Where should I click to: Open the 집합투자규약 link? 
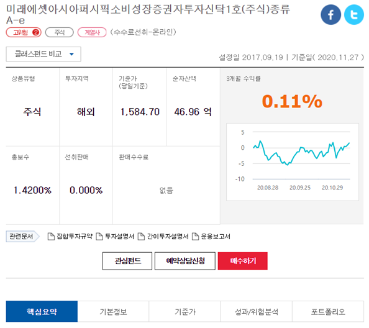tap(75, 237)
